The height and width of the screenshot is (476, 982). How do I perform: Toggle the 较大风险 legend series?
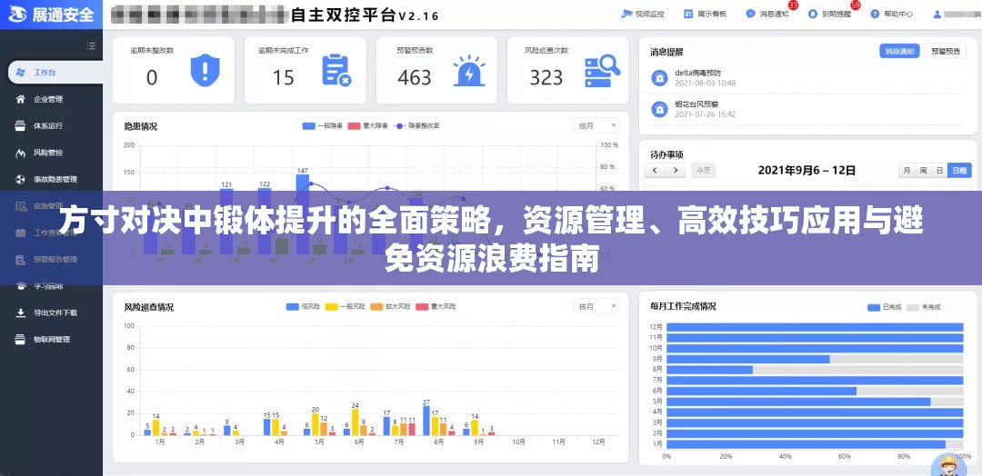point(391,306)
